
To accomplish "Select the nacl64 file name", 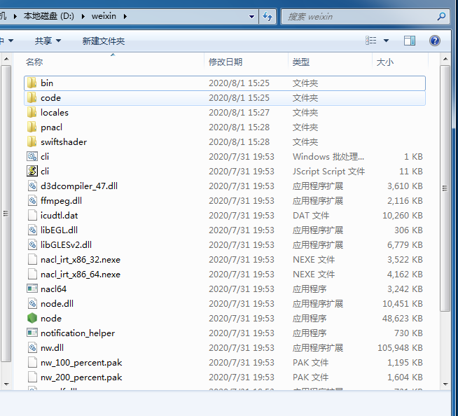I will tap(53, 289).
